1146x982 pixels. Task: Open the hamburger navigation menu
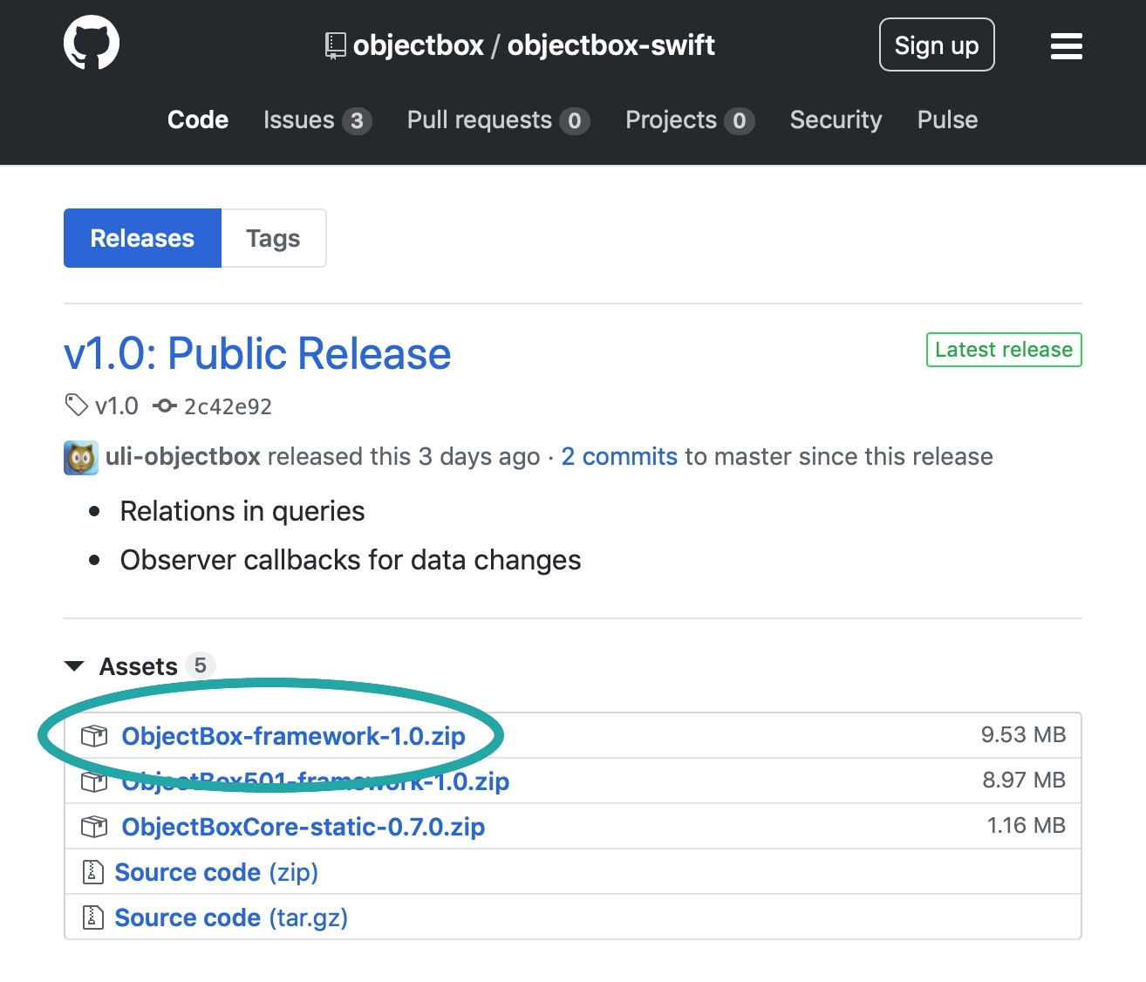[x=1066, y=45]
